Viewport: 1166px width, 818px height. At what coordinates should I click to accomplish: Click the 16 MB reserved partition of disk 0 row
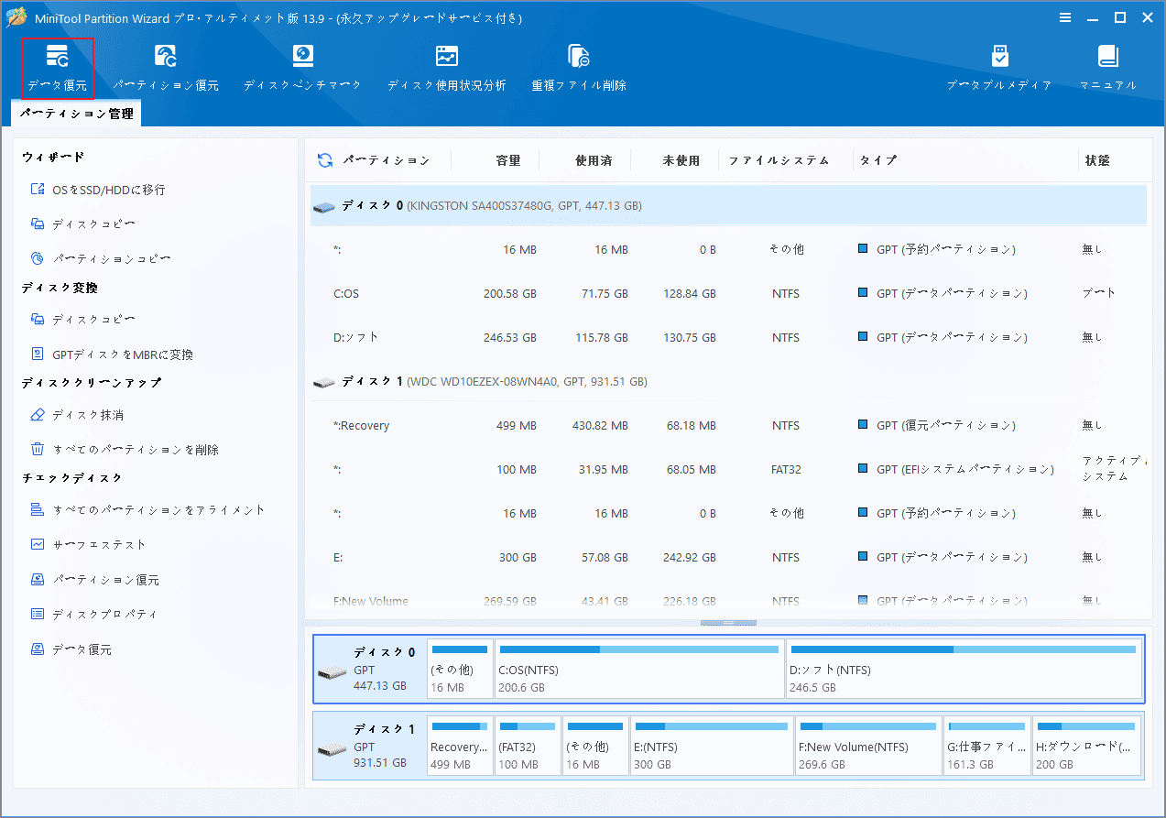pyautogui.click(x=728, y=250)
